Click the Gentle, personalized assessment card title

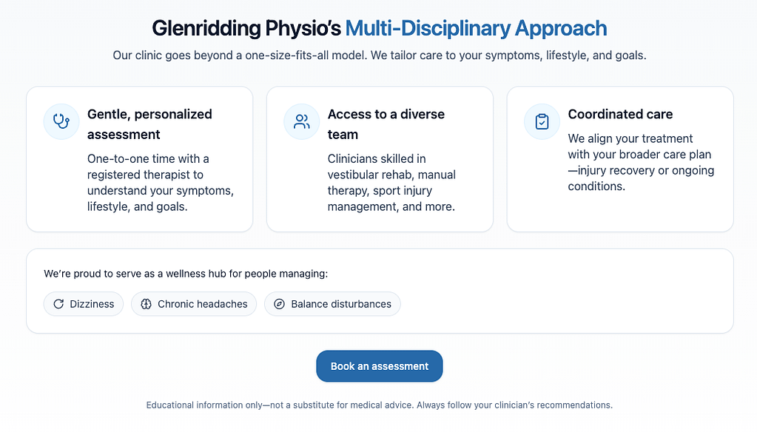149,124
